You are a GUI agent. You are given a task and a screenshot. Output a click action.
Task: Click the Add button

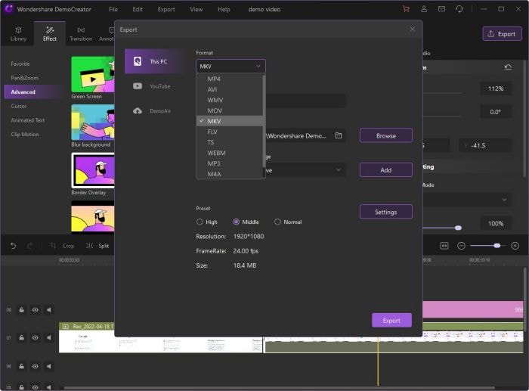[386, 170]
